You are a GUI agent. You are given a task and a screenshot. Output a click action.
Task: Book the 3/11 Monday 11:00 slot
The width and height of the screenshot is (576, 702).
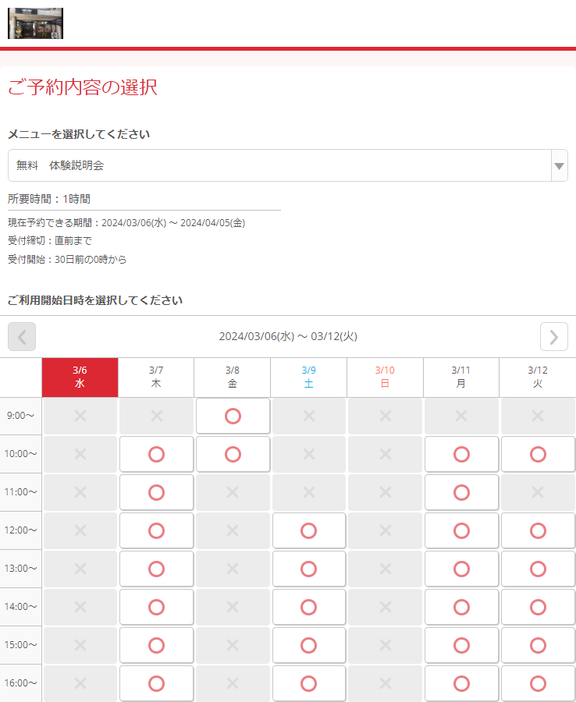(461, 492)
